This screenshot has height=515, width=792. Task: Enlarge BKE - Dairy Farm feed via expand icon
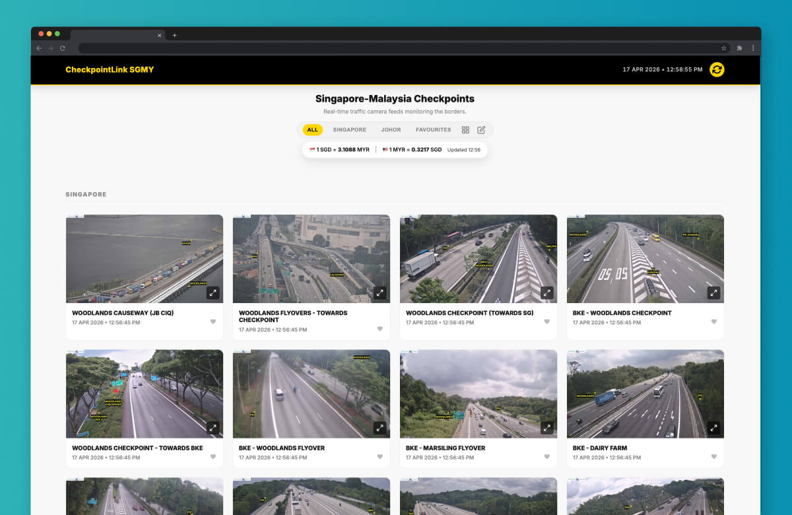pyautogui.click(x=713, y=428)
